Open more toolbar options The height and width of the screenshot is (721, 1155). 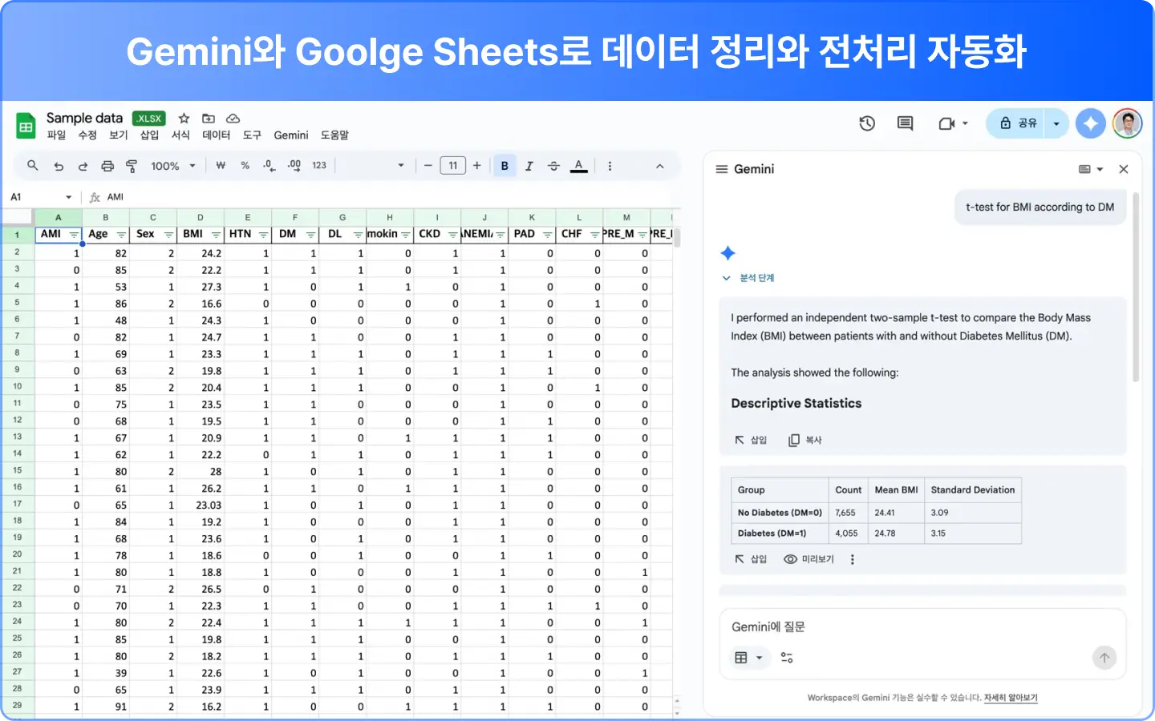[x=610, y=166]
